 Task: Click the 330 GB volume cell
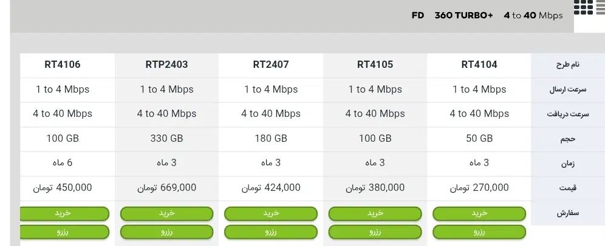coord(166,139)
